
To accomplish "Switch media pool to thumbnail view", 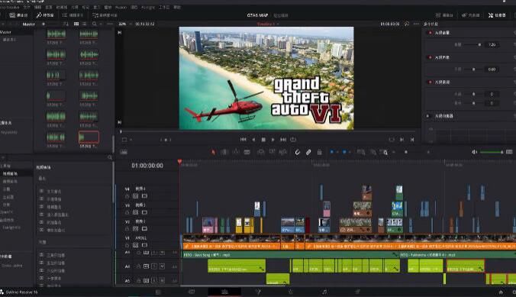I will [x=76, y=24].
